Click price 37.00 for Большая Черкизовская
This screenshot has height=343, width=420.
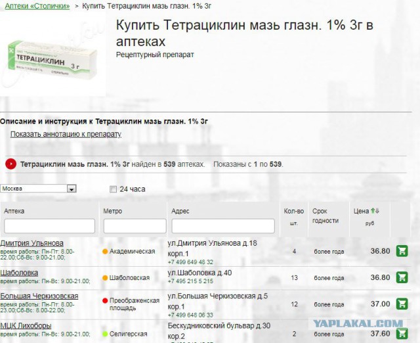pos(381,304)
